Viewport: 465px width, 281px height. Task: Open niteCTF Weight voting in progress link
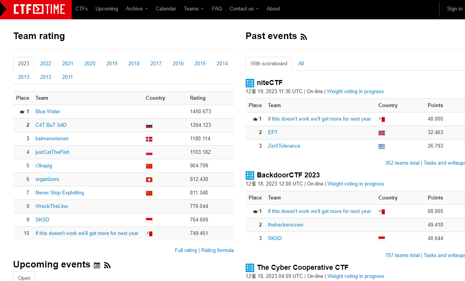pyautogui.click(x=355, y=92)
